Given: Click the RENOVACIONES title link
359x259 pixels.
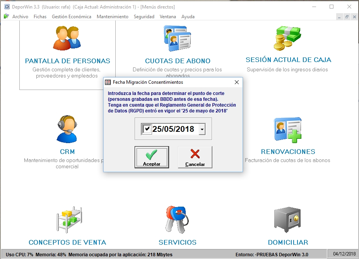Looking at the screenshot, I should click(x=288, y=152).
